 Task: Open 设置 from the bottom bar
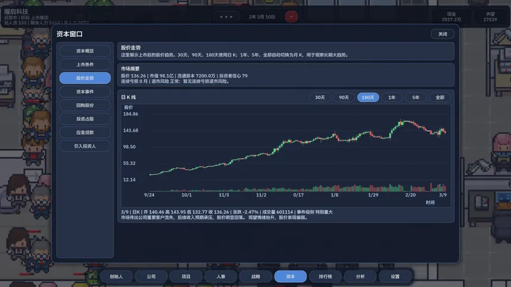tap(395, 276)
